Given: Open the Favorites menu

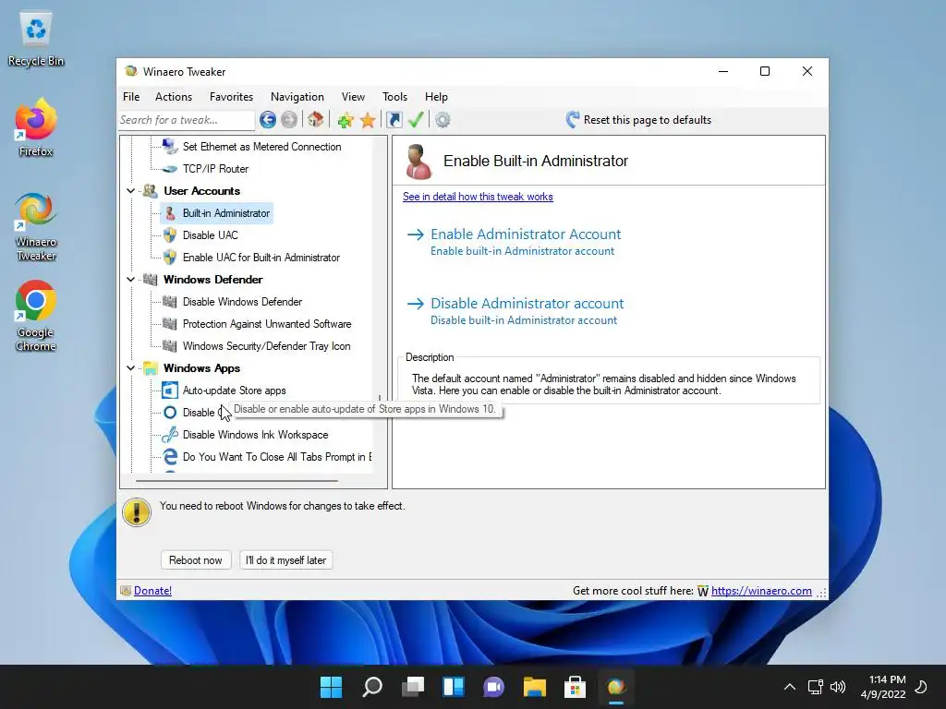Looking at the screenshot, I should [231, 96].
